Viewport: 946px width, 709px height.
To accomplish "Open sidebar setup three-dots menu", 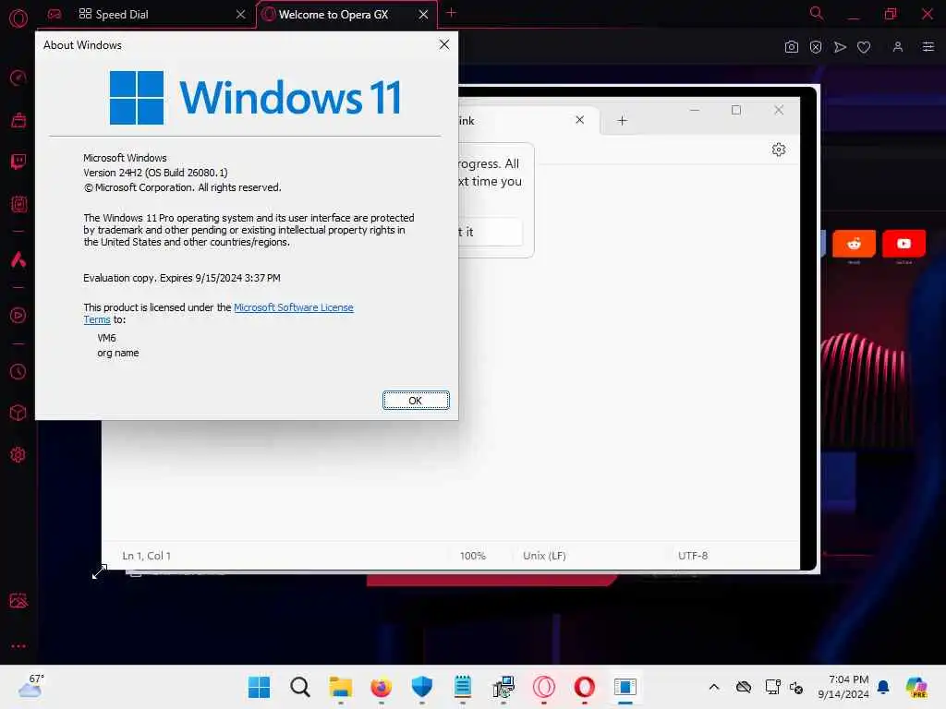I will coord(18,645).
